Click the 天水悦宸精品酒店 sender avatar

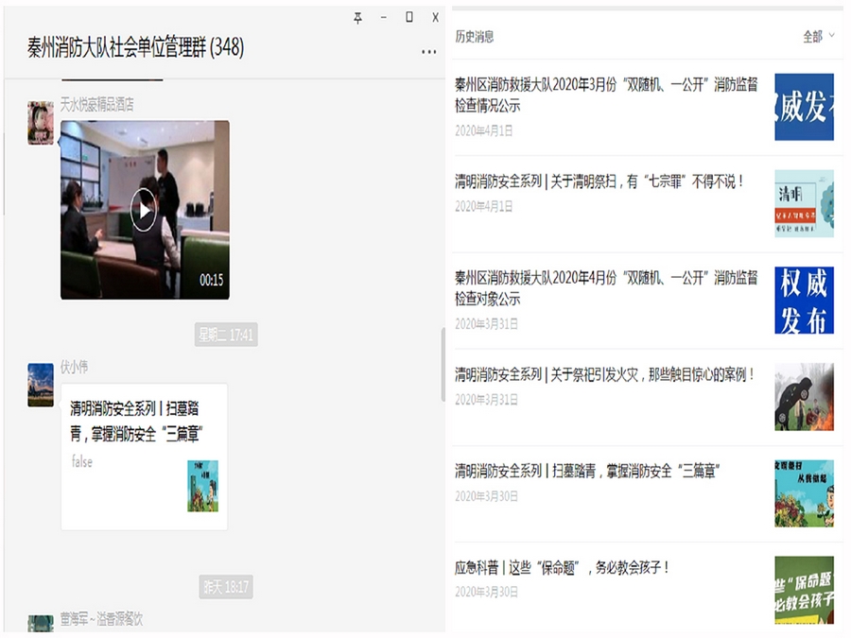41,123
